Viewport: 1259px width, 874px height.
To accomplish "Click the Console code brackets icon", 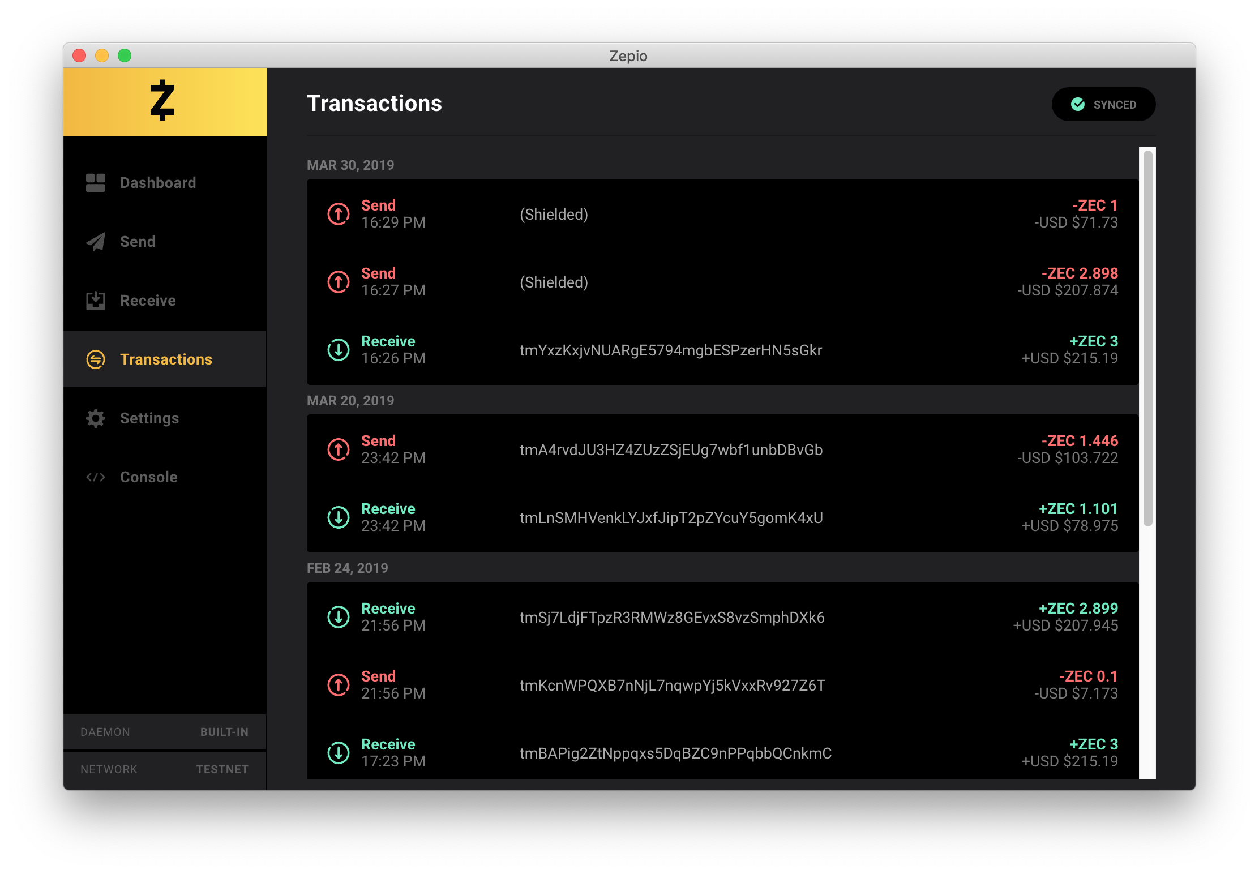I will (x=96, y=477).
